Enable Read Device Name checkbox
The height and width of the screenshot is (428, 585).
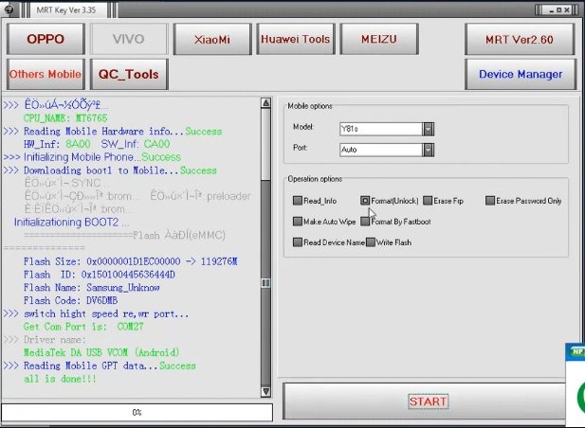298,242
